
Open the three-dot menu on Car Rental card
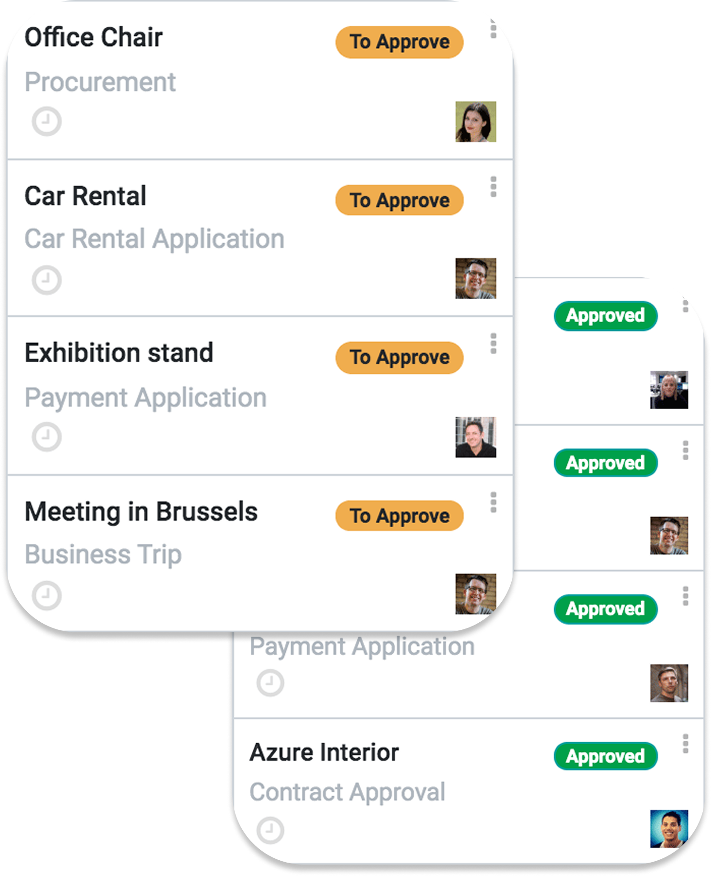coord(493,186)
